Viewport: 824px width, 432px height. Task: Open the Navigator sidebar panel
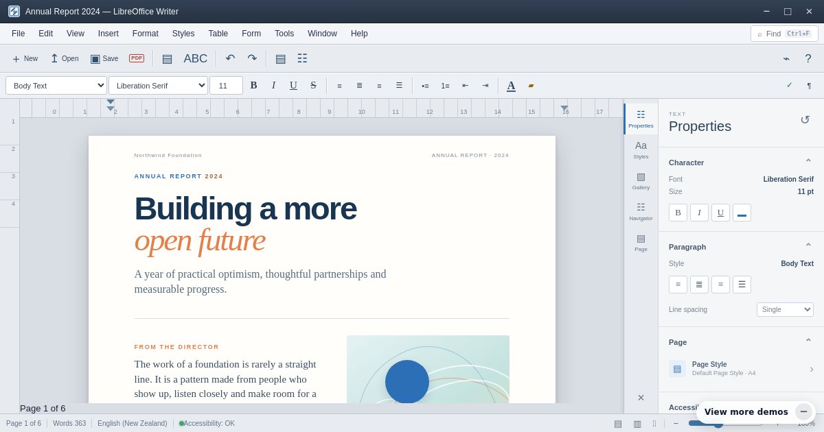tap(641, 211)
